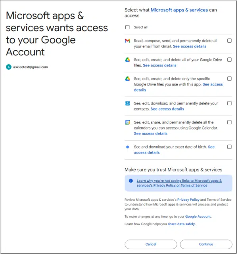238x255 pixels.
Task: Open the Google Account link
Action: click(198, 217)
